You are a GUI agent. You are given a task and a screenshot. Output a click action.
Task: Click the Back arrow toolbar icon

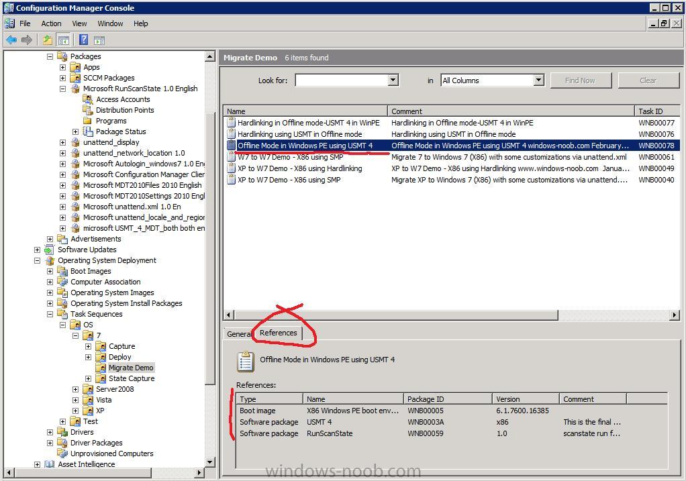pos(11,40)
